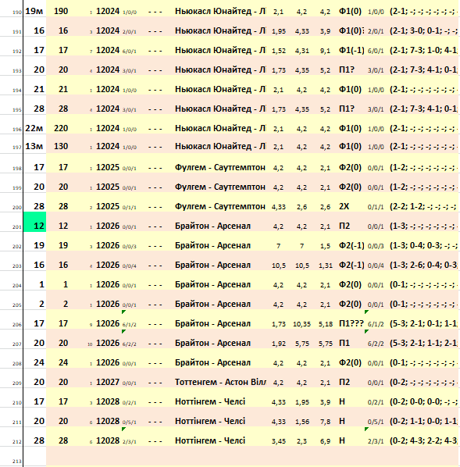This screenshot has height=467, width=460.
Task: Select odds value 1,31 in row 203
Action: [325, 266]
